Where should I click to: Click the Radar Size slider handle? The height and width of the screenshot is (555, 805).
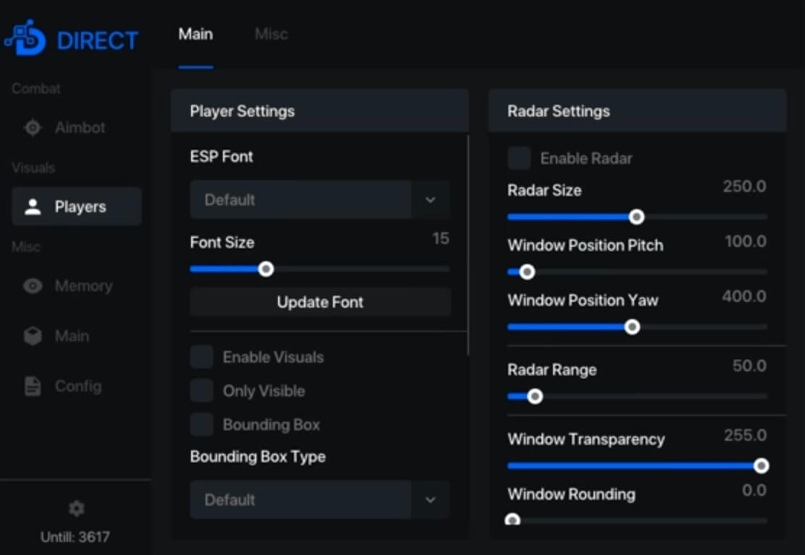pyautogui.click(x=636, y=217)
